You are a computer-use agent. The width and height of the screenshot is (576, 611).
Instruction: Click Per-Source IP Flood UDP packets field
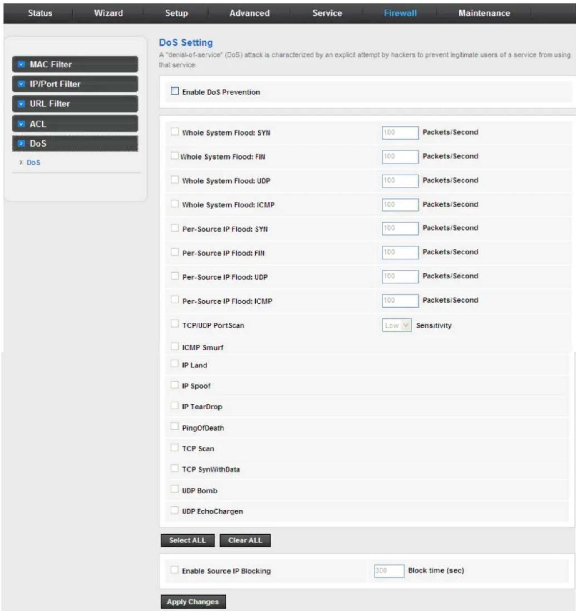pyautogui.click(x=400, y=276)
